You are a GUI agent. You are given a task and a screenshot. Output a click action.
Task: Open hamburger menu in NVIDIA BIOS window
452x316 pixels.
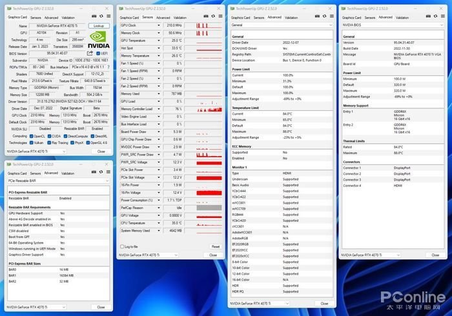443,16
